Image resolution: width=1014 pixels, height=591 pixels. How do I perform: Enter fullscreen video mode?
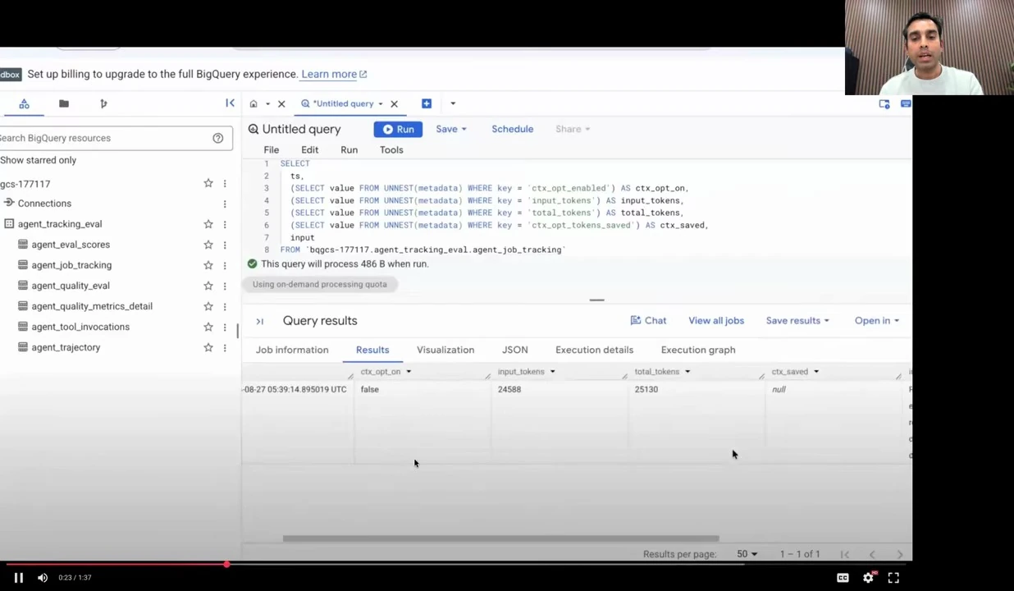pyautogui.click(x=893, y=578)
